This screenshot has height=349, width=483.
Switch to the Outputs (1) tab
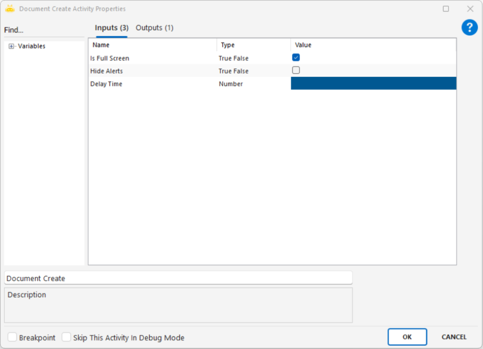point(154,28)
